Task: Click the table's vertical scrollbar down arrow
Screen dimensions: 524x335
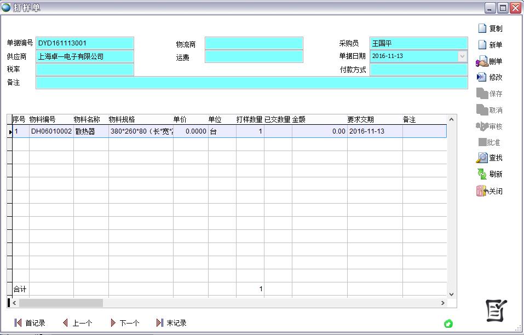Action: 451,294
